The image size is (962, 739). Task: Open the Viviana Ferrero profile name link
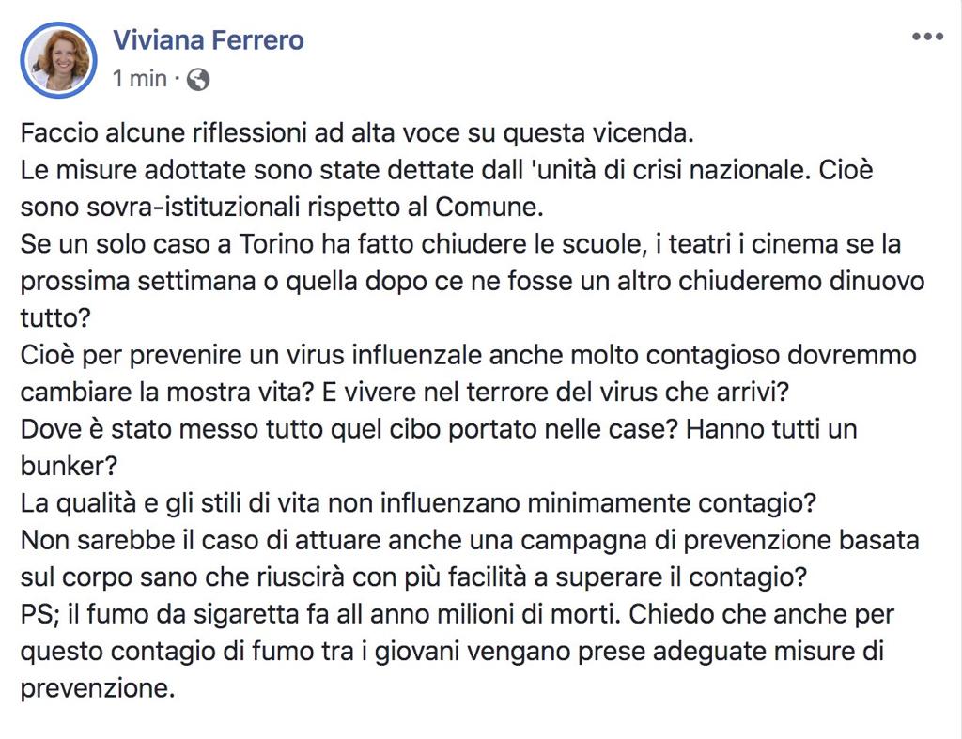click(x=208, y=40)
